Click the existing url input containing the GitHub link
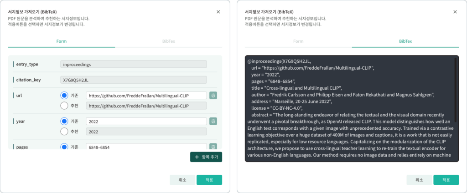467x193 pixels. [146, 96]
